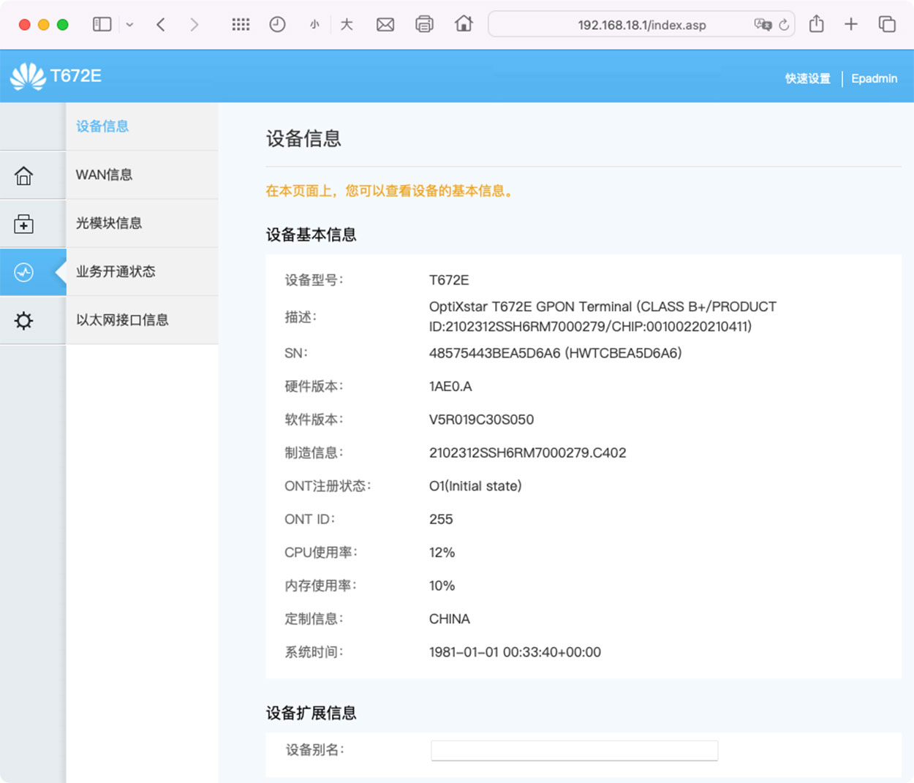Viewport: 914px width, 783px height.
Task: Click the 设备别名 input field
Action: coord(574,750)
